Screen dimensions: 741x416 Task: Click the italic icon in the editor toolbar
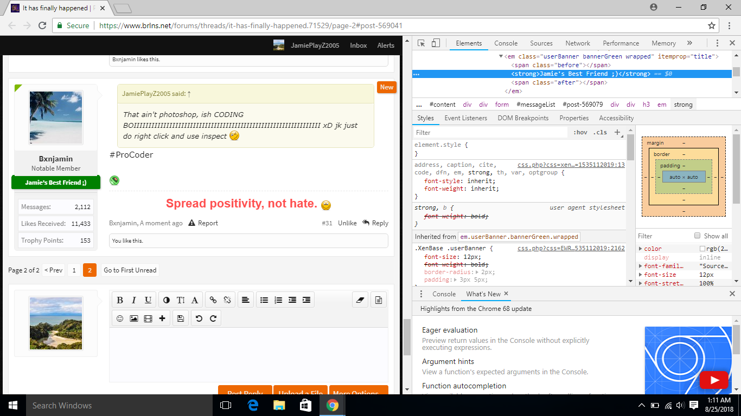(134, 300)
